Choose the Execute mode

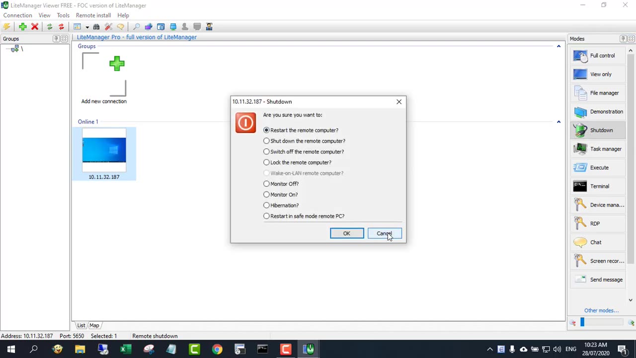click(598, 168)
